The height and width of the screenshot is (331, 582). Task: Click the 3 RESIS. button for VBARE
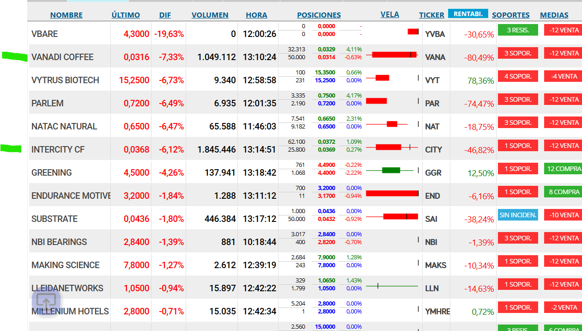point(518,30)
